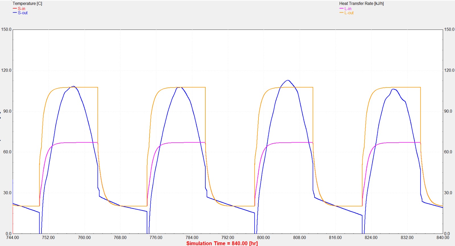This screenshot has width=455, height=246.
Task: Click the 768.00 tick on time axis
Action: [x=120, y=237]
